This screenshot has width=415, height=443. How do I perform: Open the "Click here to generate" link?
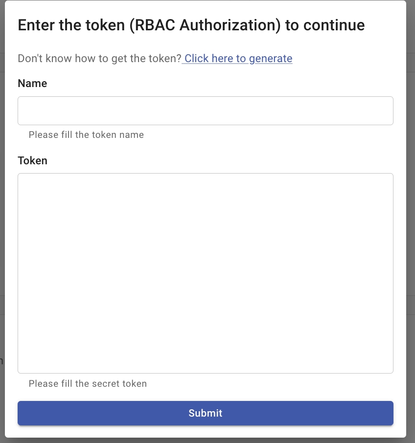(238, 59)
